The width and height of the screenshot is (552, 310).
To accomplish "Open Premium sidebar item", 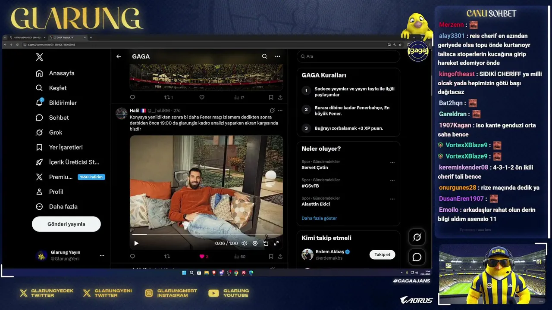I will coord(54,177).
